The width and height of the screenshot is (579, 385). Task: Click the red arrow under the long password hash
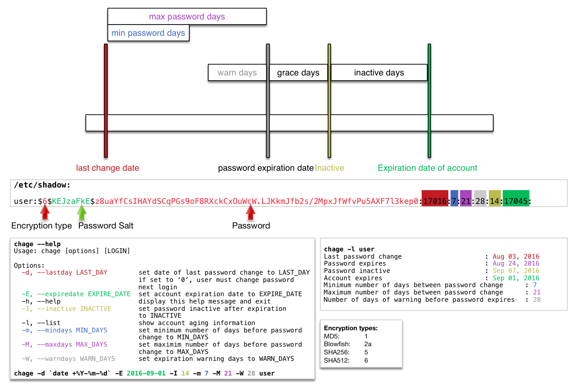[250, 213]
